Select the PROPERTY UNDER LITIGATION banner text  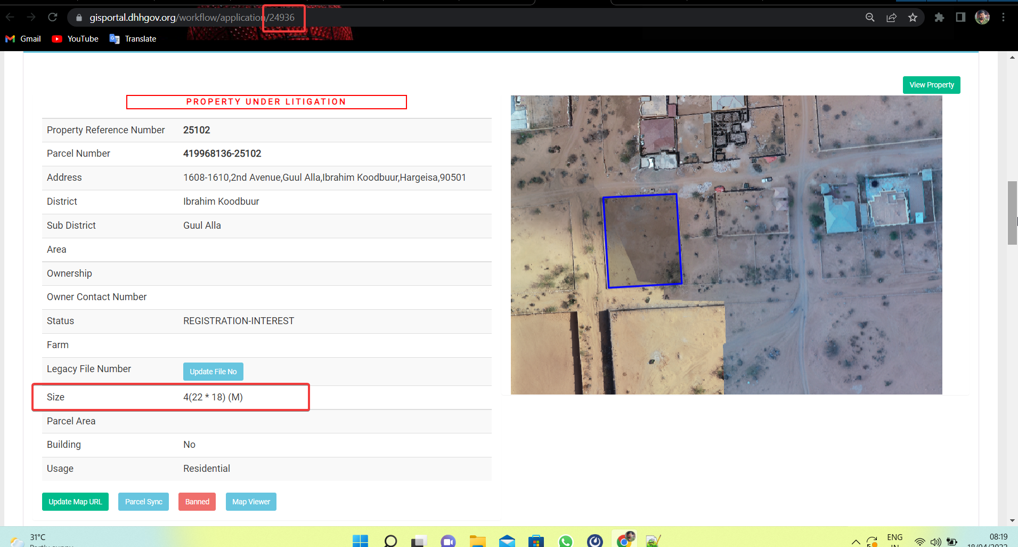[x=266, y=102]
